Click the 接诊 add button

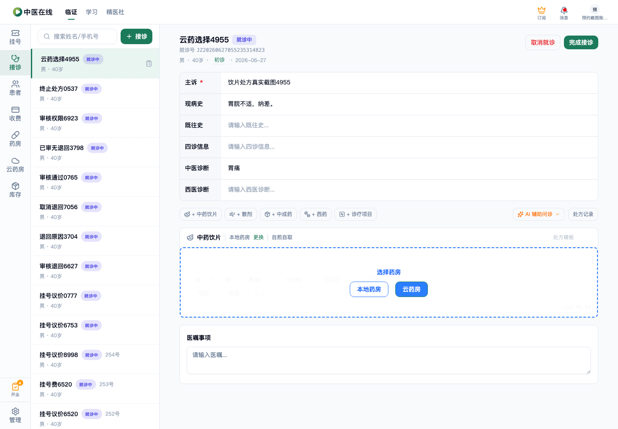[x=136, y=36]
